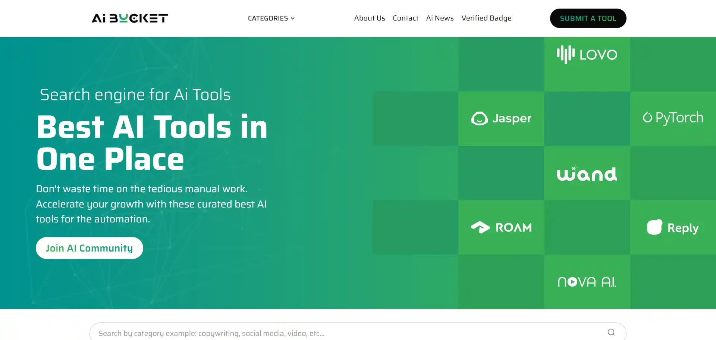
Task: Visit the Verified Badge page
Action: [x=486, y=18]
